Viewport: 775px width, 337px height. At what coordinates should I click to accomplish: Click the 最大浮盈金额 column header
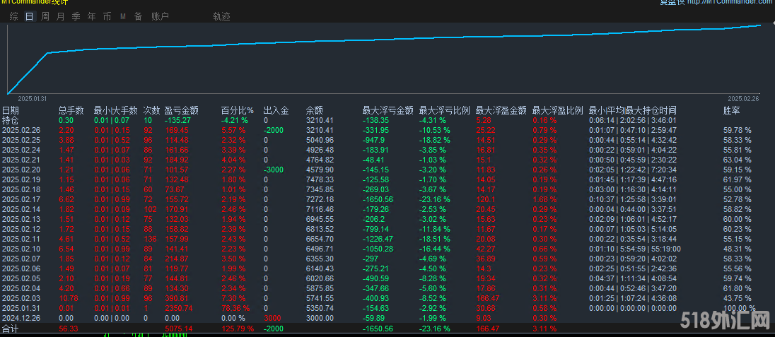[501, 110]
